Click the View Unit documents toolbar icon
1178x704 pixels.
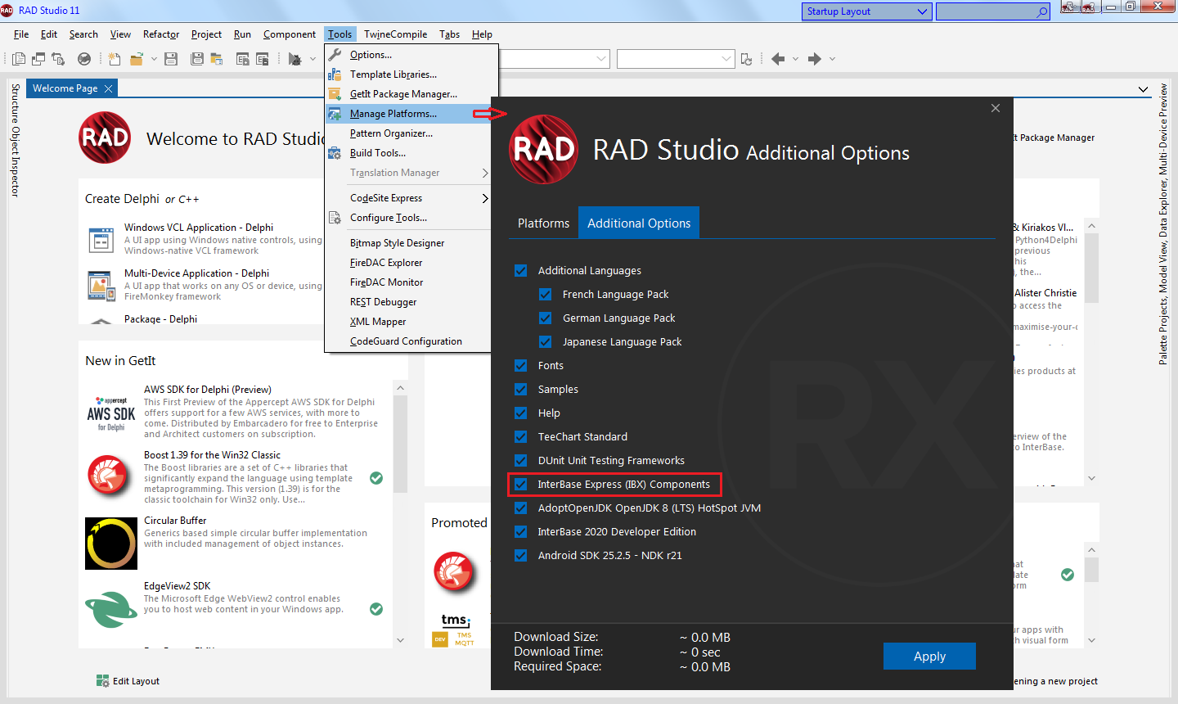coord(19,59)
